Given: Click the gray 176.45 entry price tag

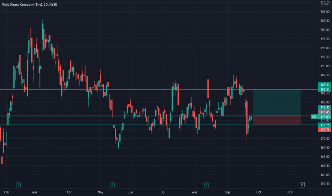Looking at the screenshot, I should (x=325, y=112).
